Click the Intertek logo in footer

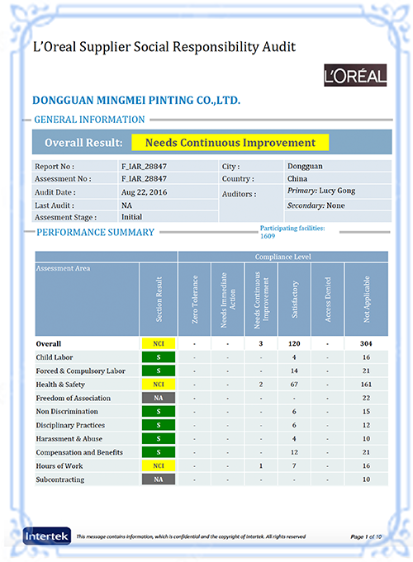(x=46, y=536)
